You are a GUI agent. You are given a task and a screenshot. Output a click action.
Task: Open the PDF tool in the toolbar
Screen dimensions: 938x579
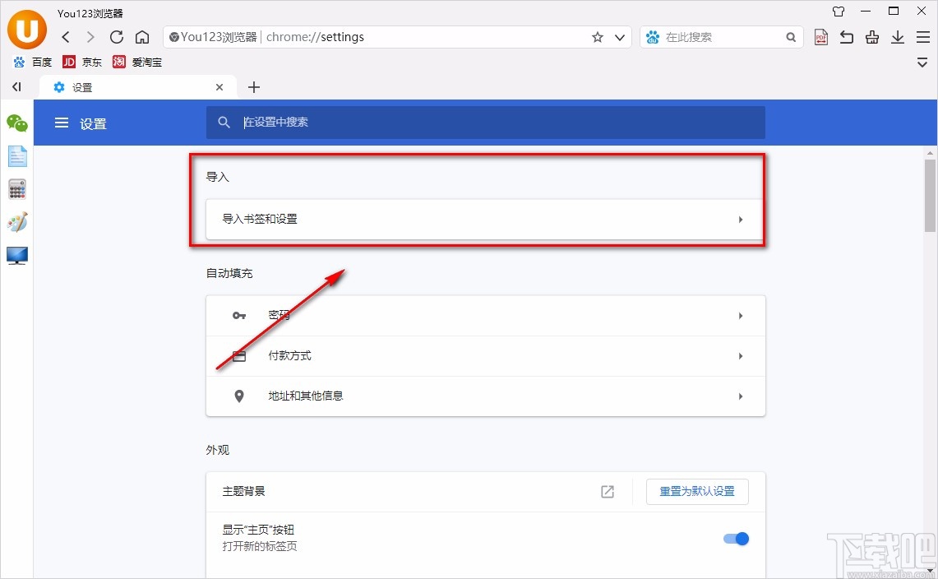pyautogui.click(x=820, y=37)
